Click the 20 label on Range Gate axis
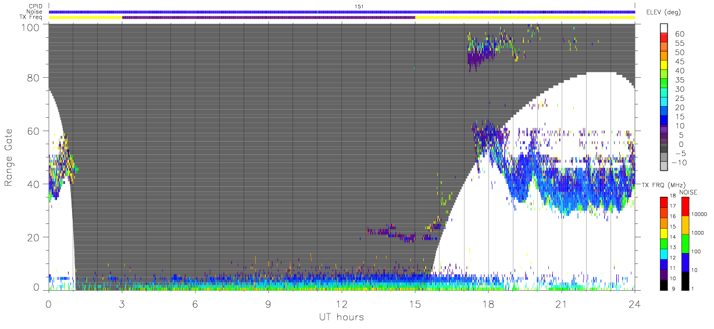714x329 pixels. coord(33,237)
